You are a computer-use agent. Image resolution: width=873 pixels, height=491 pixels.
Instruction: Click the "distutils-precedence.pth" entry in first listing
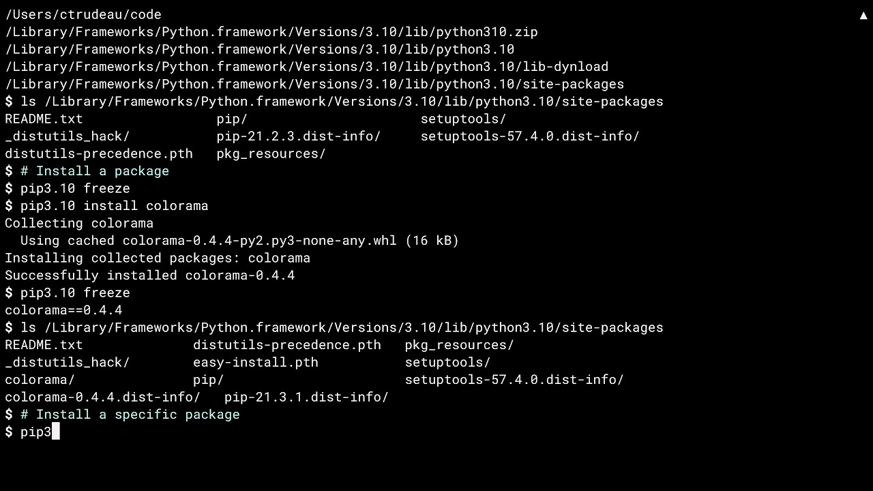pos(99,153)
